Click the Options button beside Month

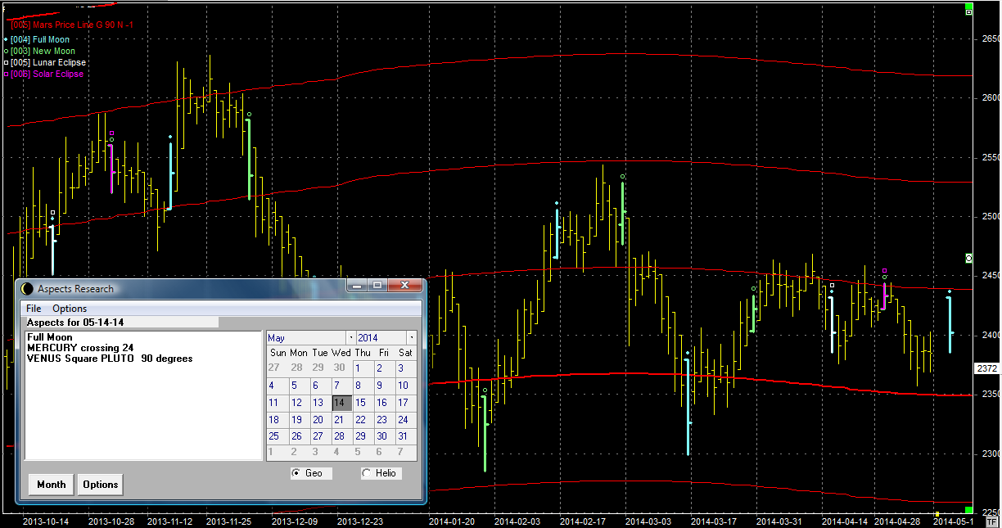[101, 485]
